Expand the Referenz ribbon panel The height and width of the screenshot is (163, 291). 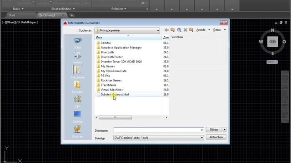point(119,9)
